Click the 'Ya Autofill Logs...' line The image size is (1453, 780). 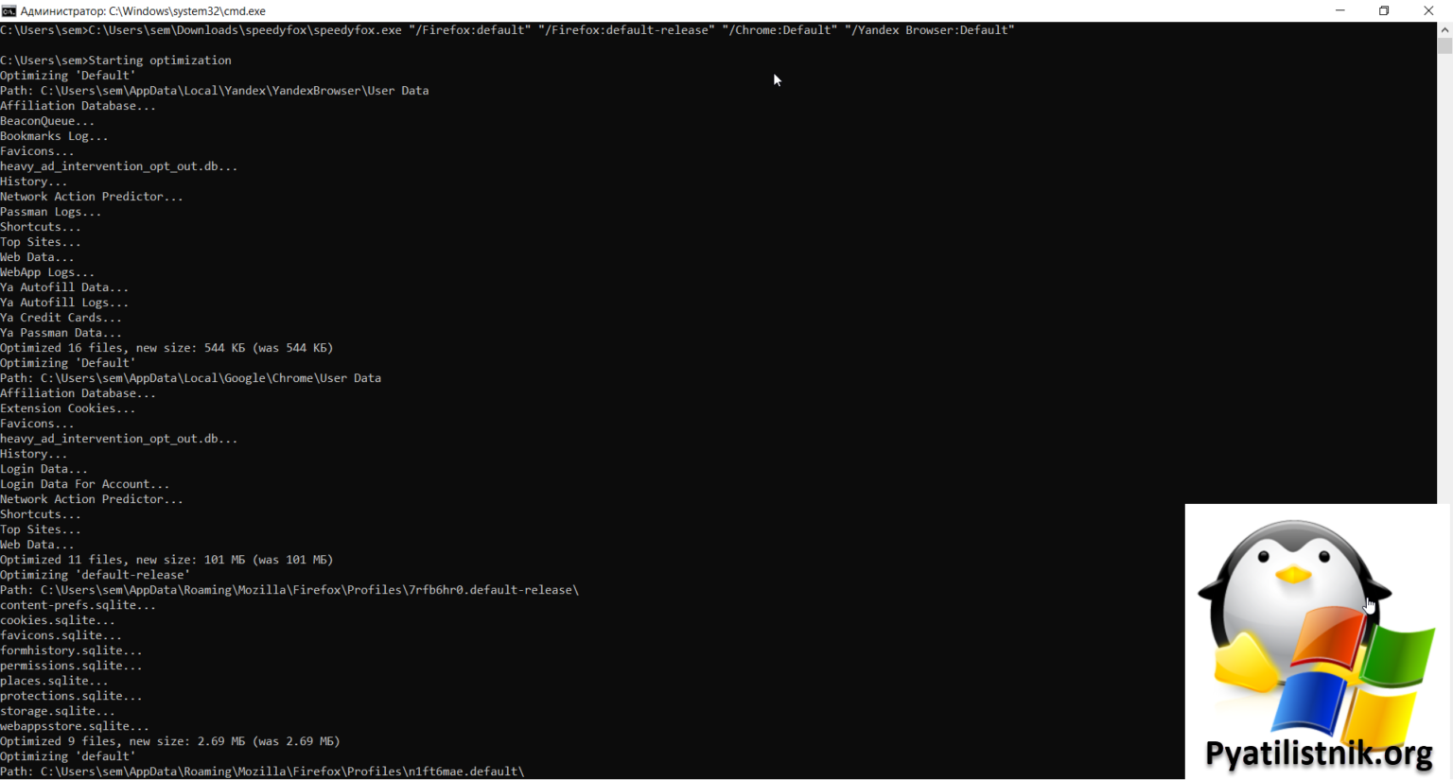point(64,303)
